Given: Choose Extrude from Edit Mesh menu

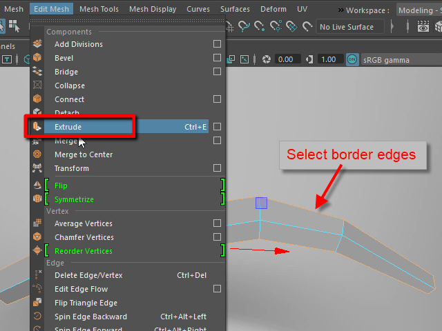Looking at the screenshot, I should pos(68,127).
